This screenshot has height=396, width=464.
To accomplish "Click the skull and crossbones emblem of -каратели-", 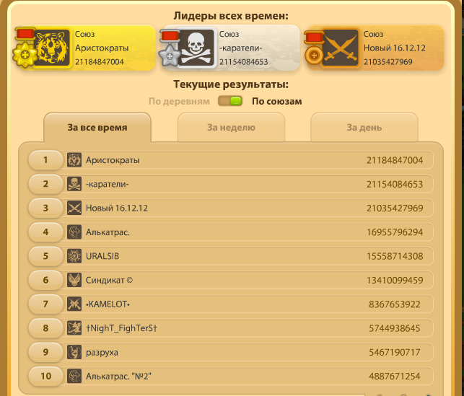I will 196,48.
